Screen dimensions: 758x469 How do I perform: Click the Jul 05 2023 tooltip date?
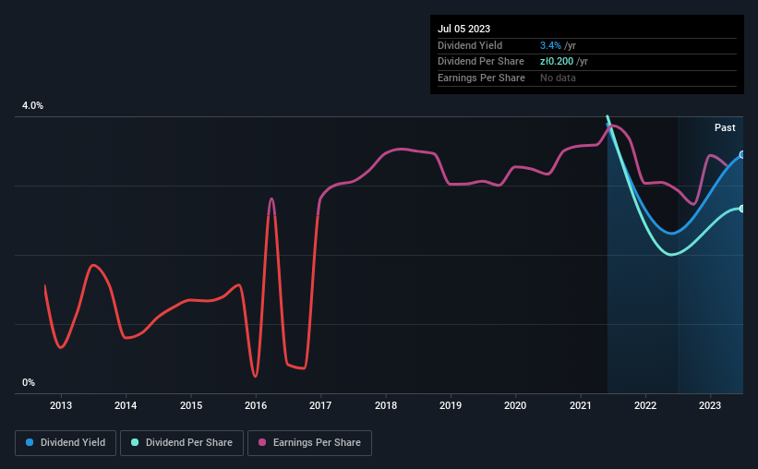tap(463, 29)
